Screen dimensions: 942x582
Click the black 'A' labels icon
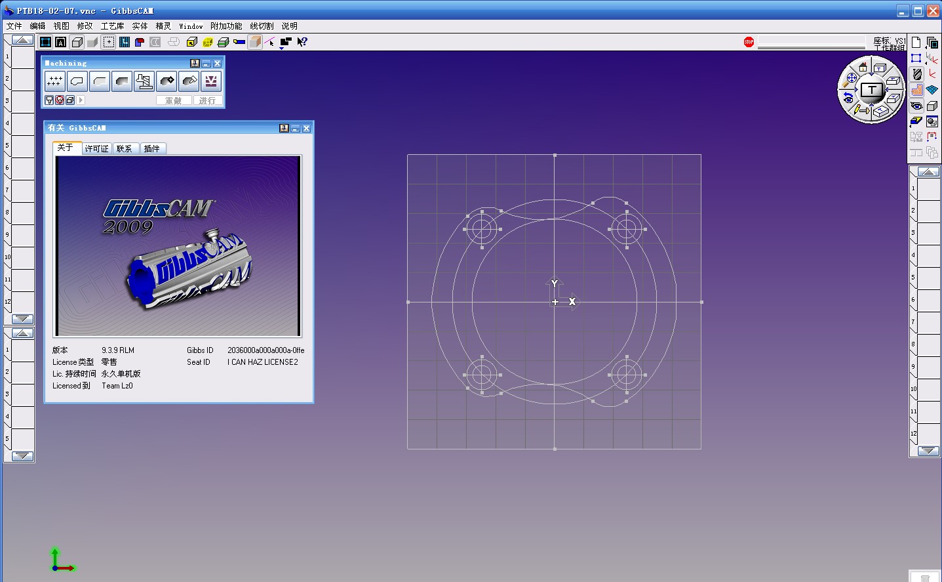60,42
